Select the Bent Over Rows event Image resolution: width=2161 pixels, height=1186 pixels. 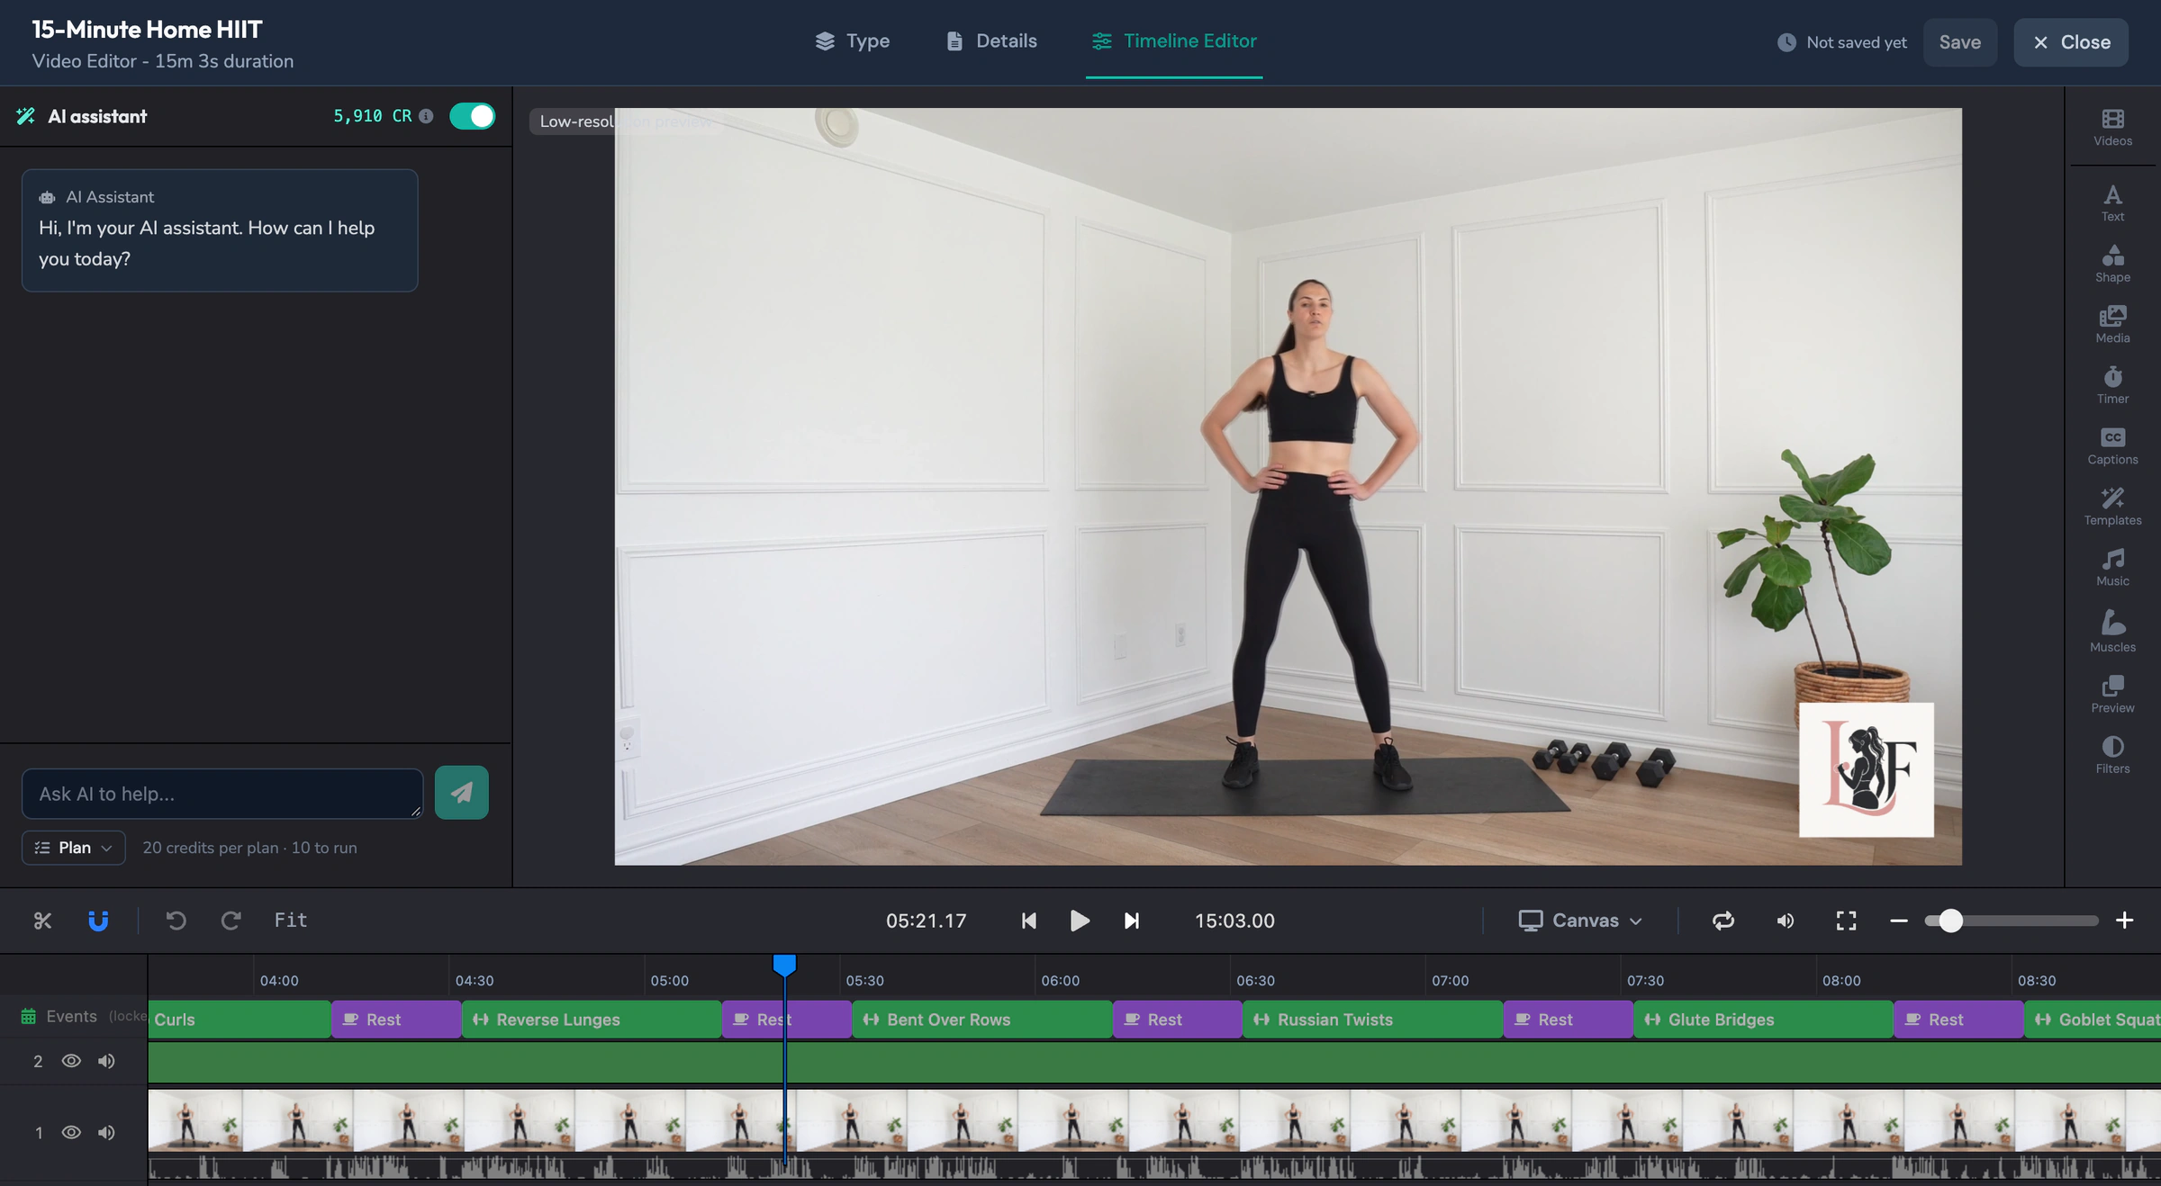coord(981,1020)
